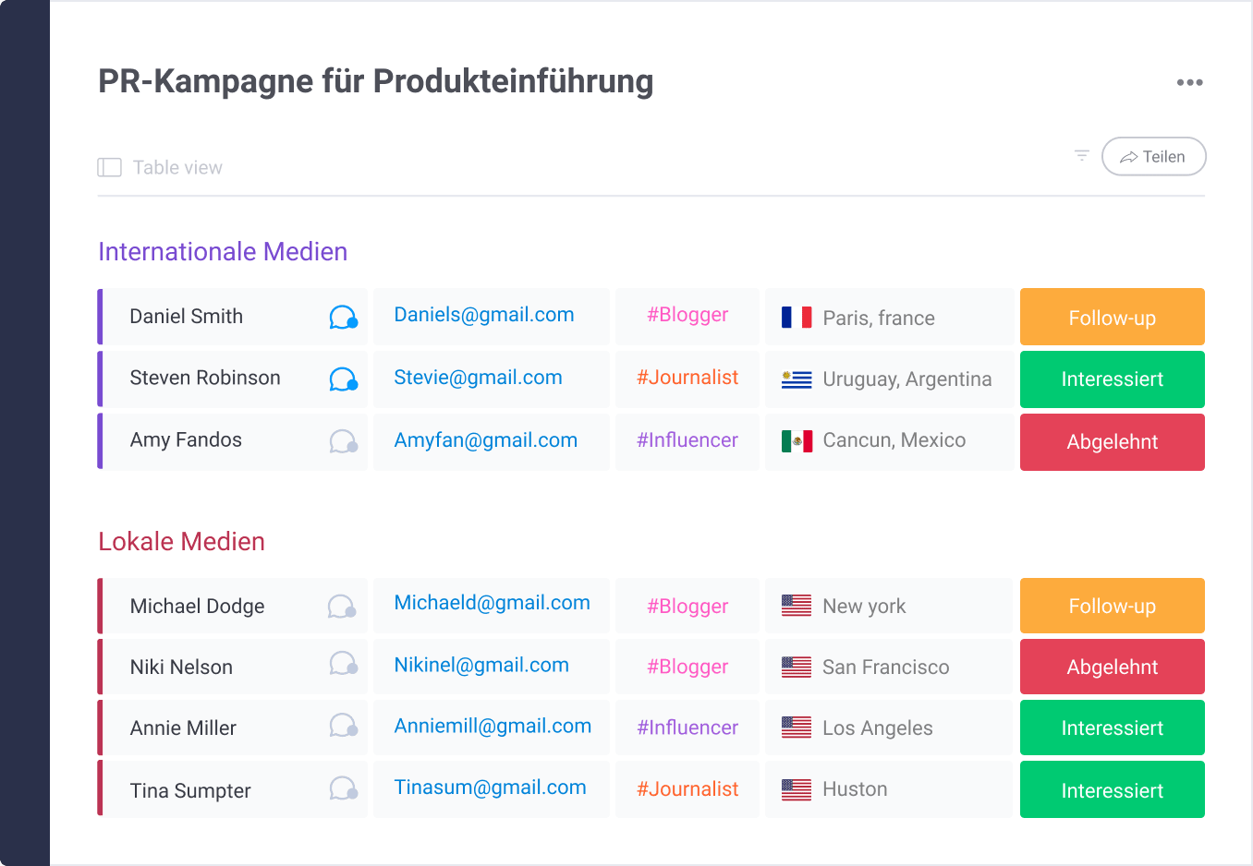Click the Tinasum@gmail.com email link
The image size is (1253, 866).
tap(490, 788)
